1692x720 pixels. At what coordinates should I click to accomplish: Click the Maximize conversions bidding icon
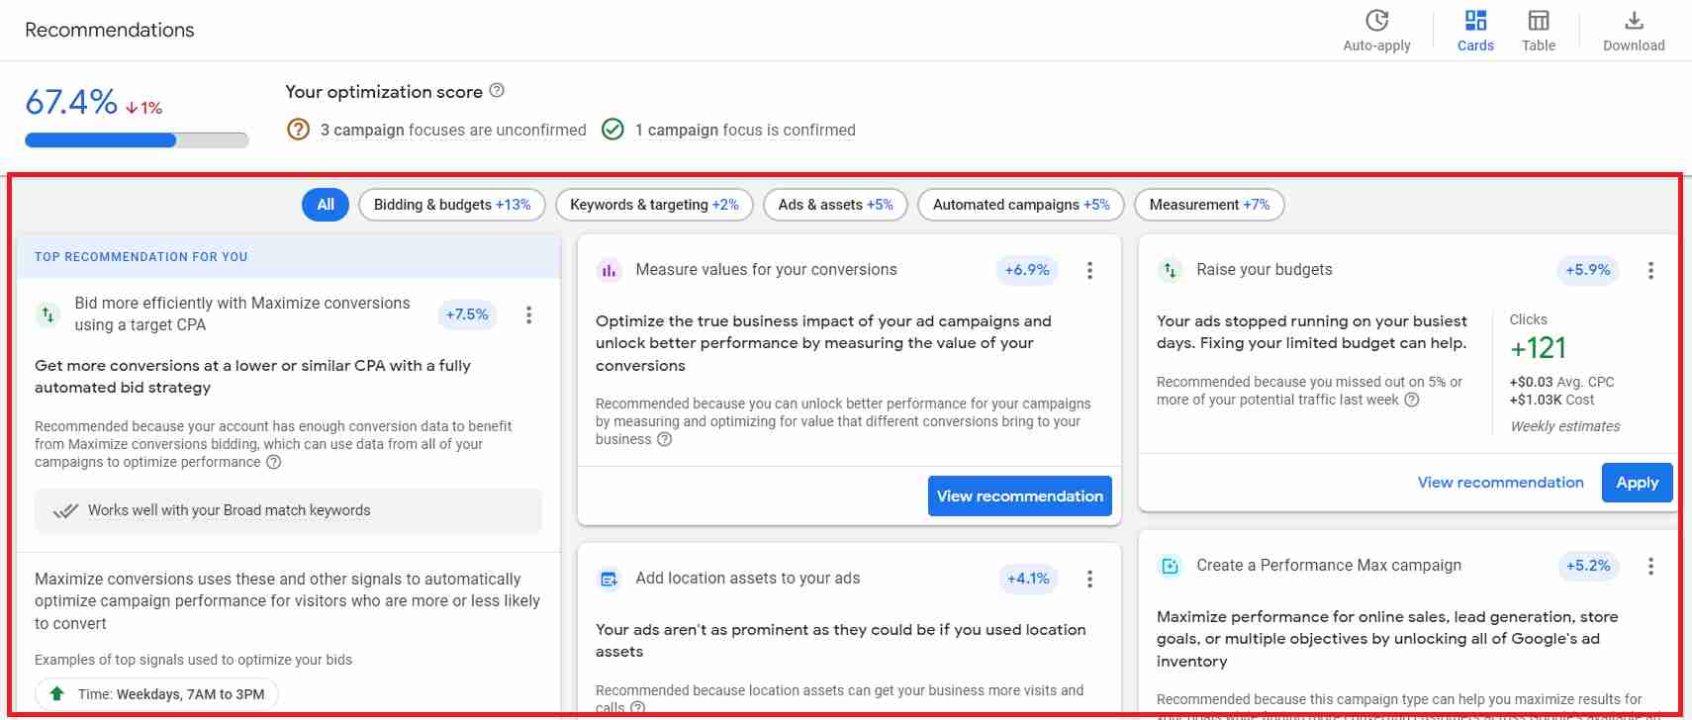click(47, 315)
